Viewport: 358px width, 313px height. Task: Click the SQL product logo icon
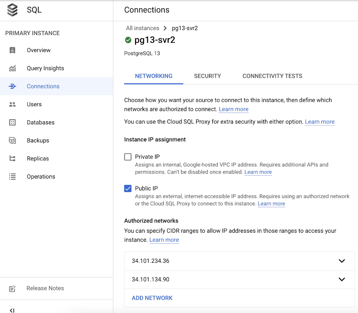click(x=12, y=10)
